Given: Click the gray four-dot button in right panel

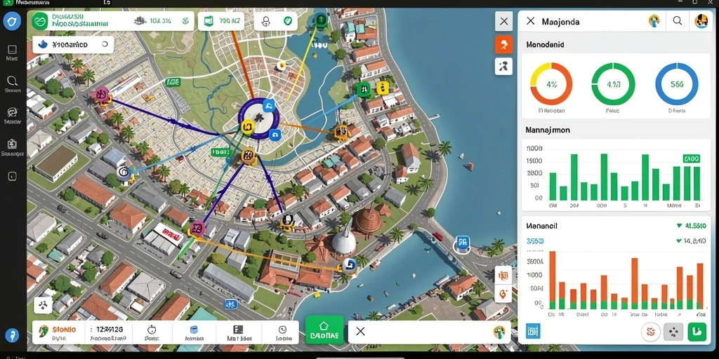Looking at the screenshot, I should 673,332.
